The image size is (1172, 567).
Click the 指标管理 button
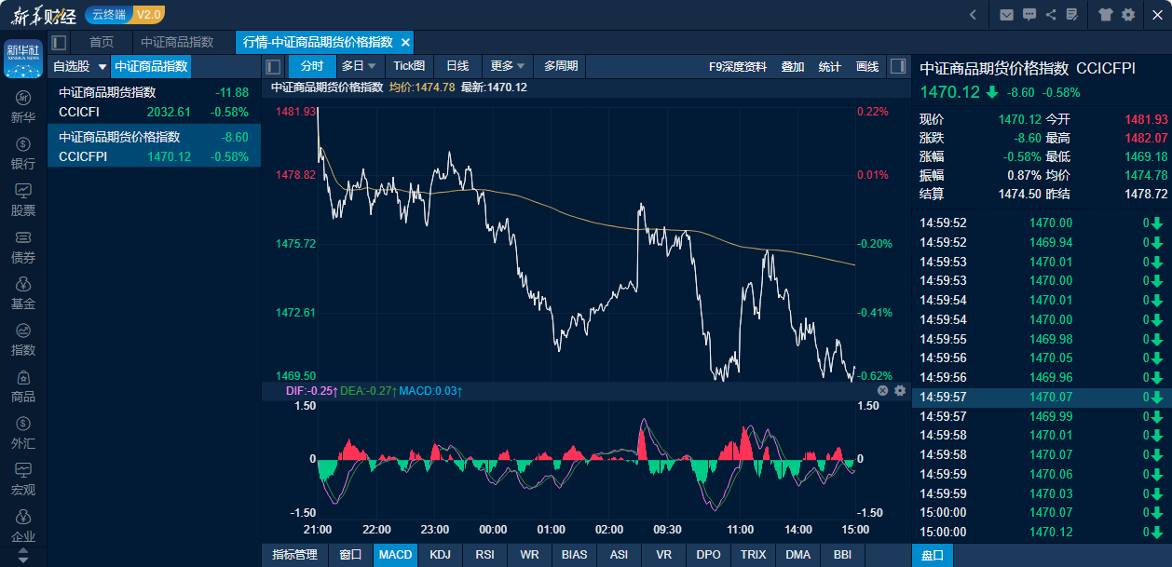coord(294,555)
